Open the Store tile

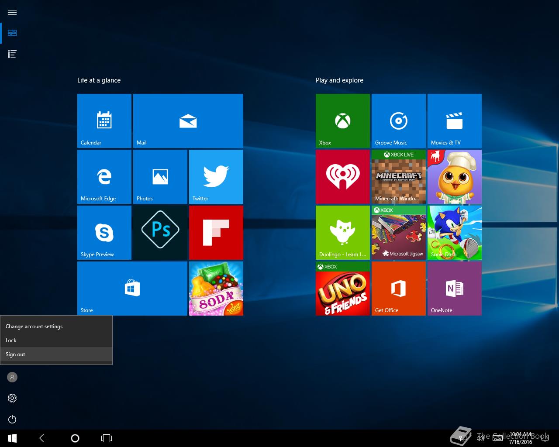(x=132, y=289)
